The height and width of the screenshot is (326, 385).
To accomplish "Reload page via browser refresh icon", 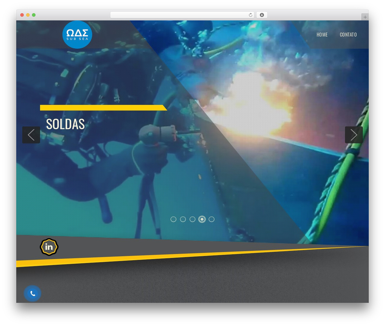I will coord(250,15).
